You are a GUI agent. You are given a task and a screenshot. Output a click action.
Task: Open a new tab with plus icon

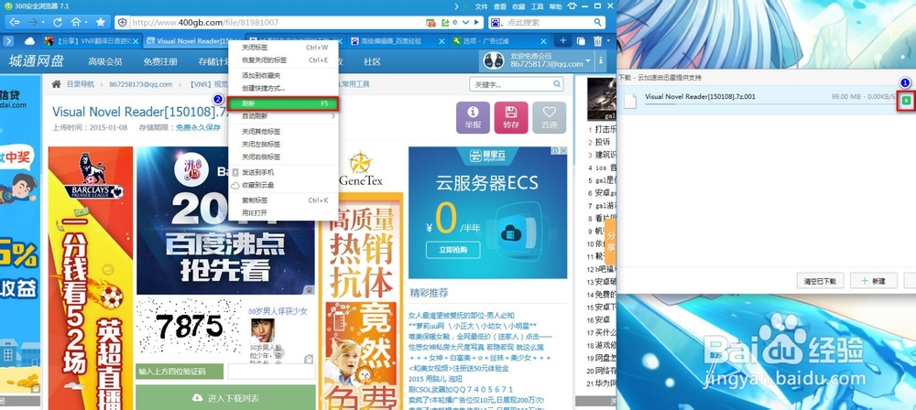tap(562, 41)
